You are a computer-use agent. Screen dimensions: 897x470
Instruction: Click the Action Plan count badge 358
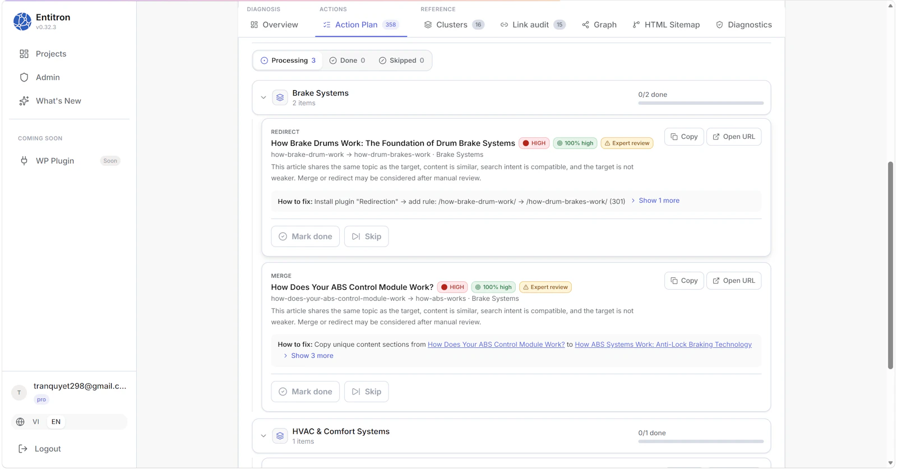pyautogui.click(x=391, y=25)
